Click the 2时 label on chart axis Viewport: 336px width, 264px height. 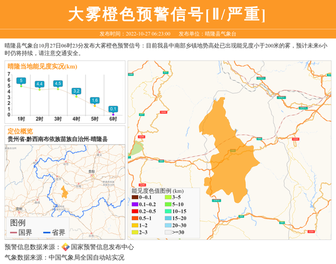pyautogui.click(x=39, y=119)
